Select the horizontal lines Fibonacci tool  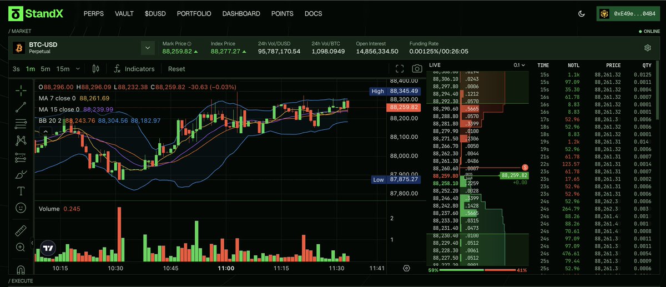(21, 123)
